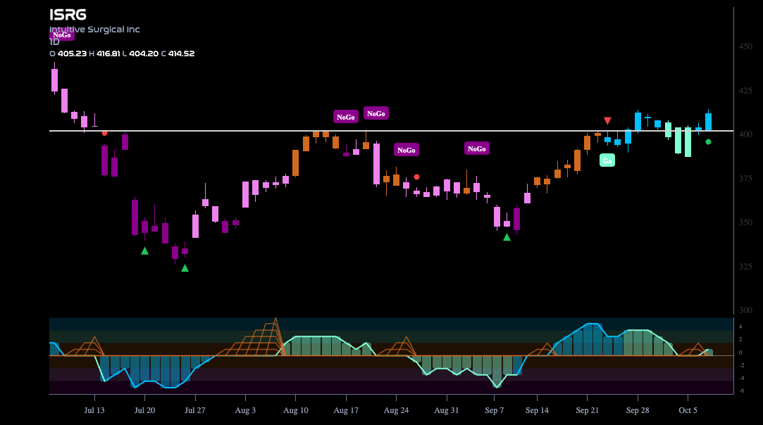Click the Sep 28 date label

coord(638,410)
